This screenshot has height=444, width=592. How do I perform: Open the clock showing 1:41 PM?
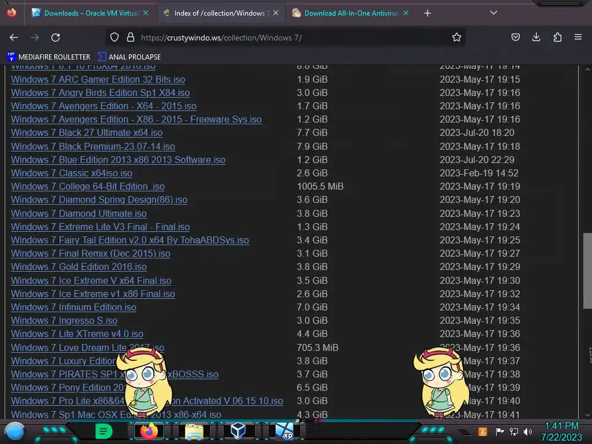561,431
